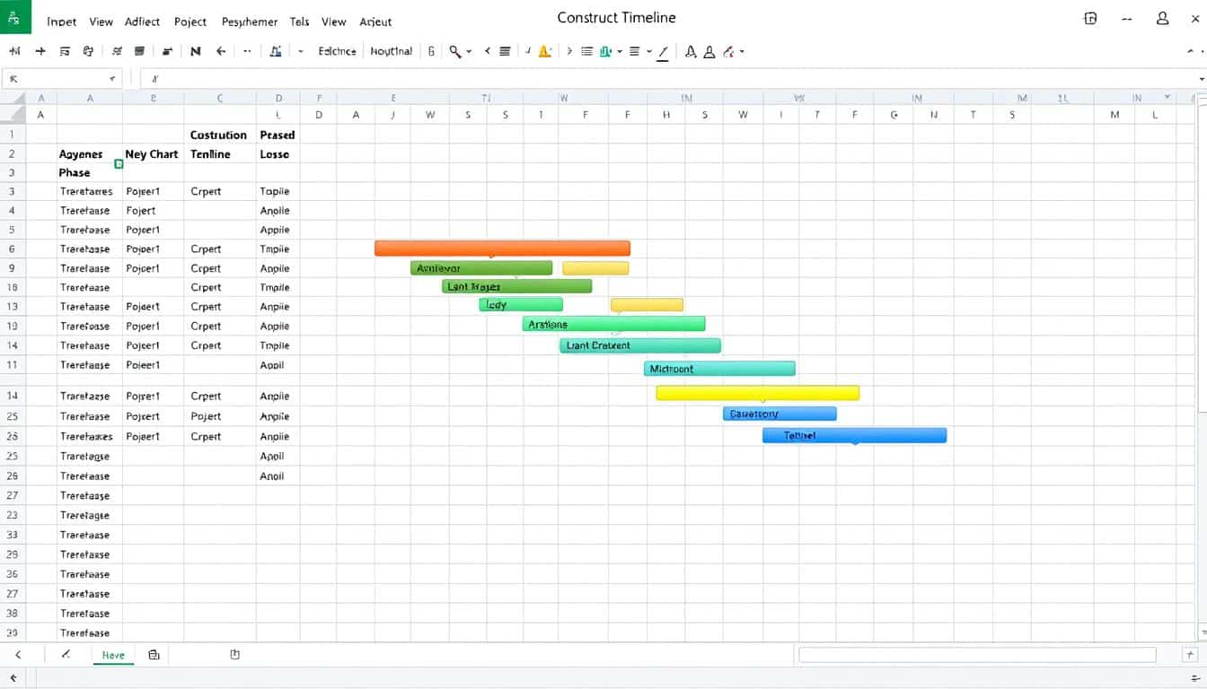Click the bulleted list icon
This screenshot has width=1207, height=689.
tap(587, 52)
